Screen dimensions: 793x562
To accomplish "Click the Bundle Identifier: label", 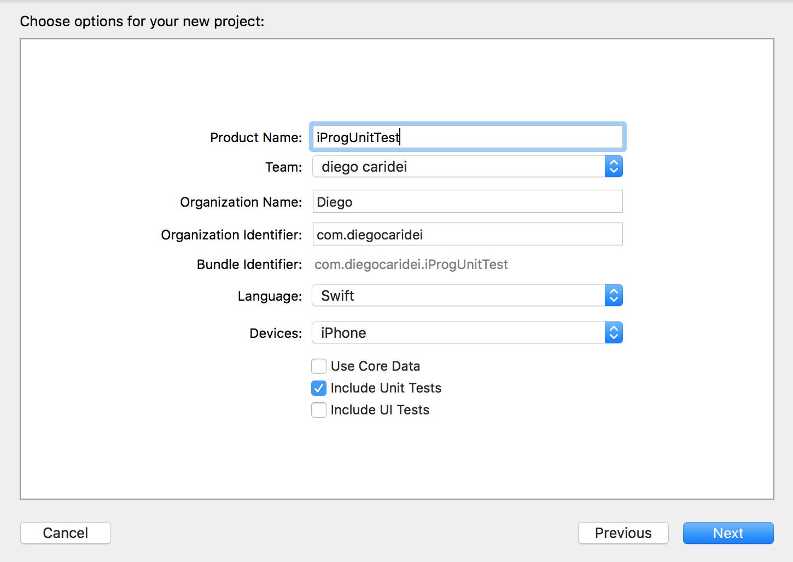I will (249, 265).
